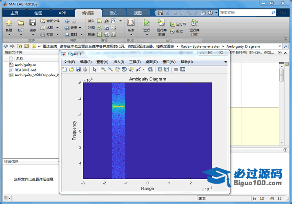Open the Print (打印) dropdown arrow
Image resolution: width=292 pixels, height=204 pixels.
pyautogui.click(x=57, y=34)
